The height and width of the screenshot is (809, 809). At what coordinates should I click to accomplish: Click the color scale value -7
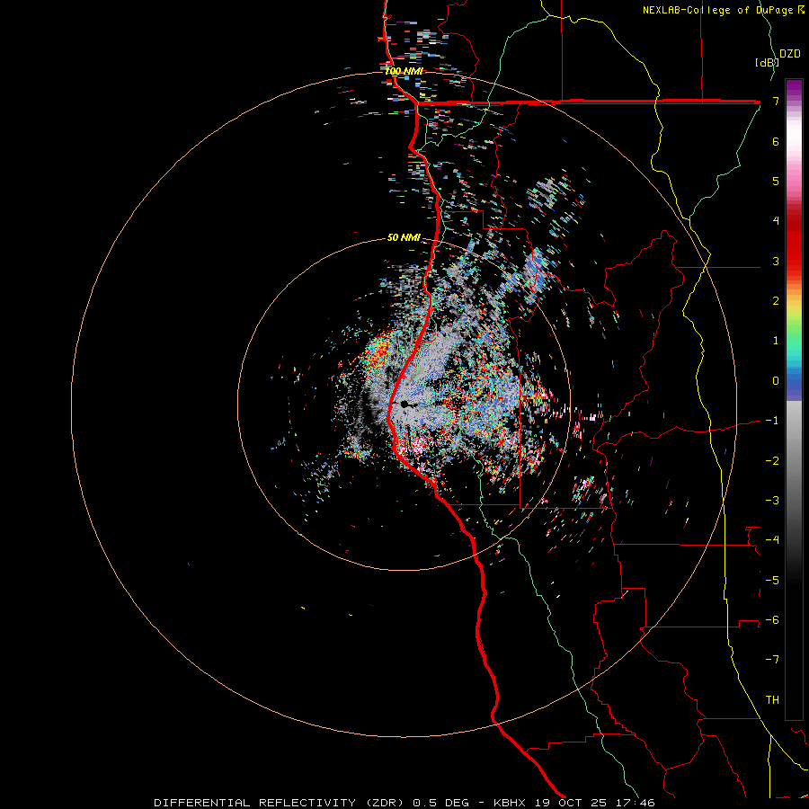[772, 660]
